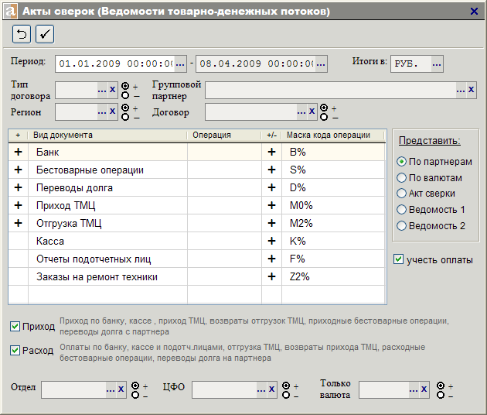Select the Заказы на ремонт техники row
This screenshot has width=487, height=415.
pos(196,276)
